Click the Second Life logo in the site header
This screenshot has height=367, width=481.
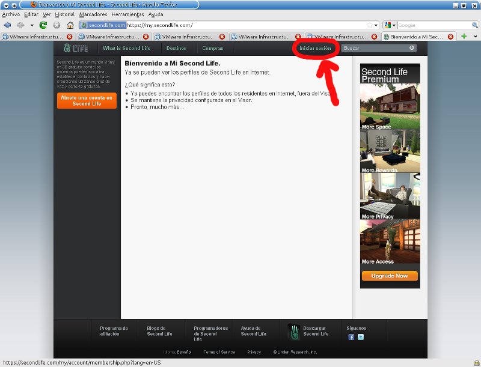click(76, 48)
